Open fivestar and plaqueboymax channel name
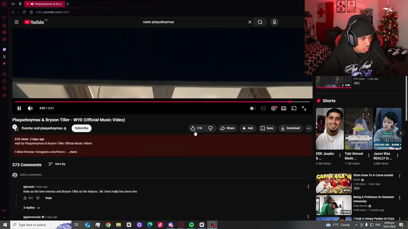This screenshot has width=408, height=229. pos(42,128)
